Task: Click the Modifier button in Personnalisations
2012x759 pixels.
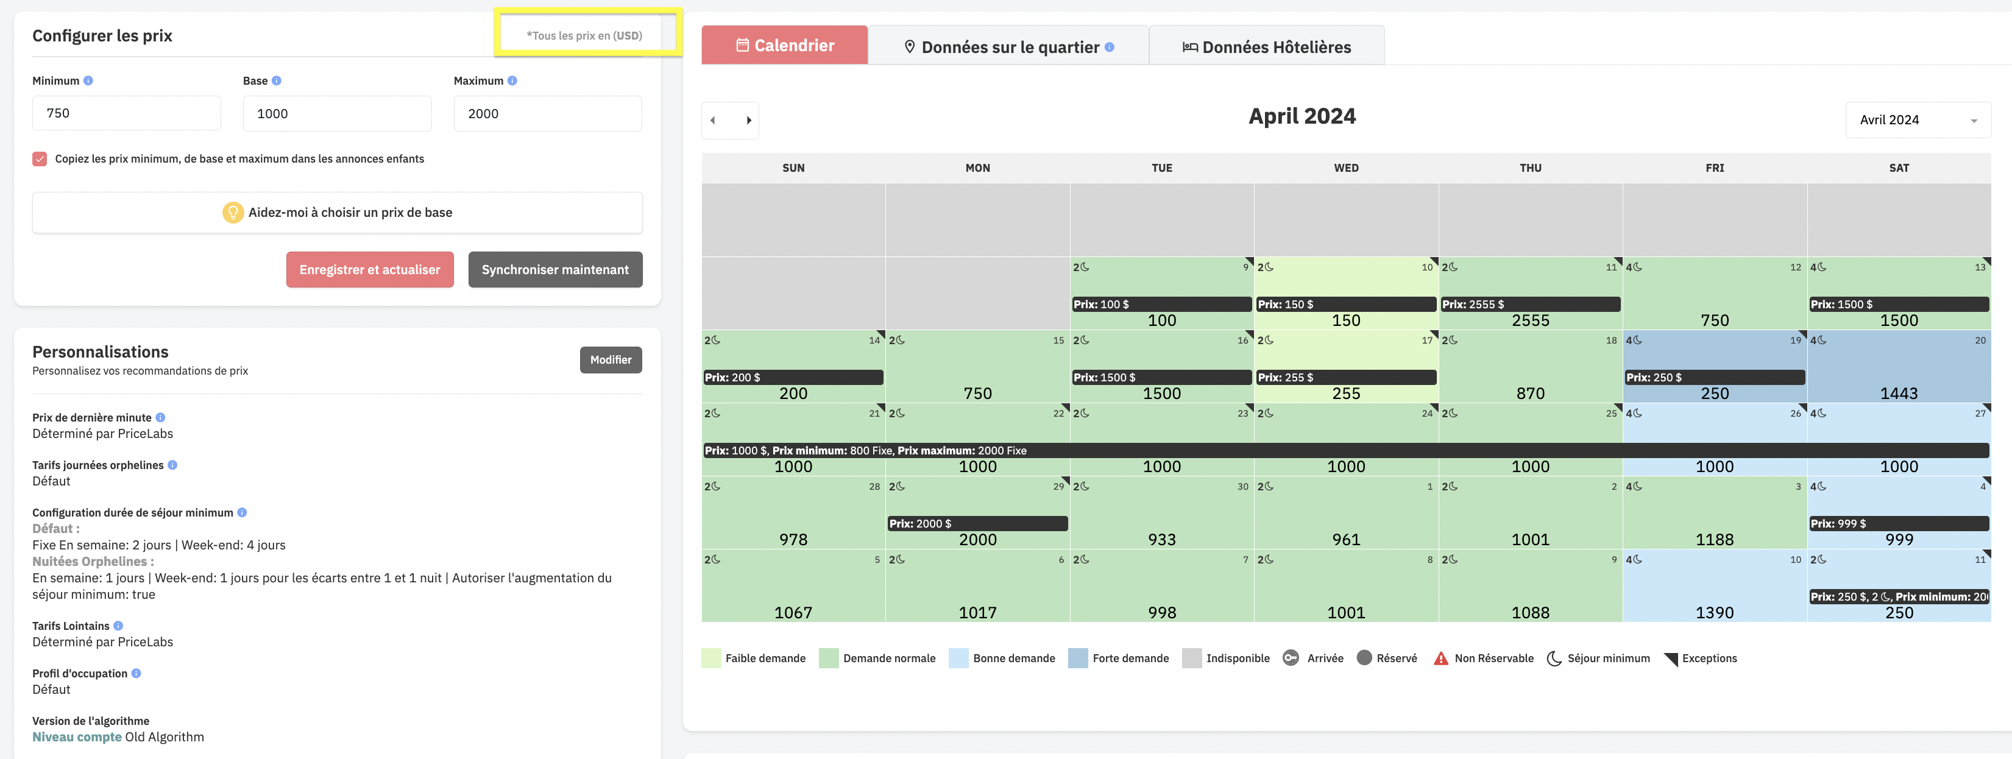Action: coord(610,360)
